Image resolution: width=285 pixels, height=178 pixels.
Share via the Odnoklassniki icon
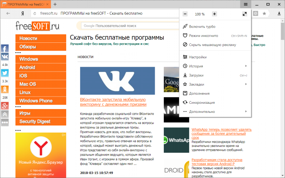click(x=5, y=89)
